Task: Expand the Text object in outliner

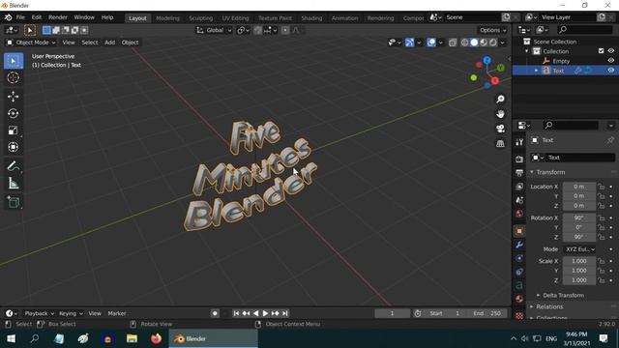Action: tap(536, 71)
